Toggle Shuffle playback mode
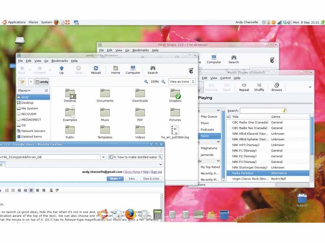The image size is (325, 243). click(259, 87)
